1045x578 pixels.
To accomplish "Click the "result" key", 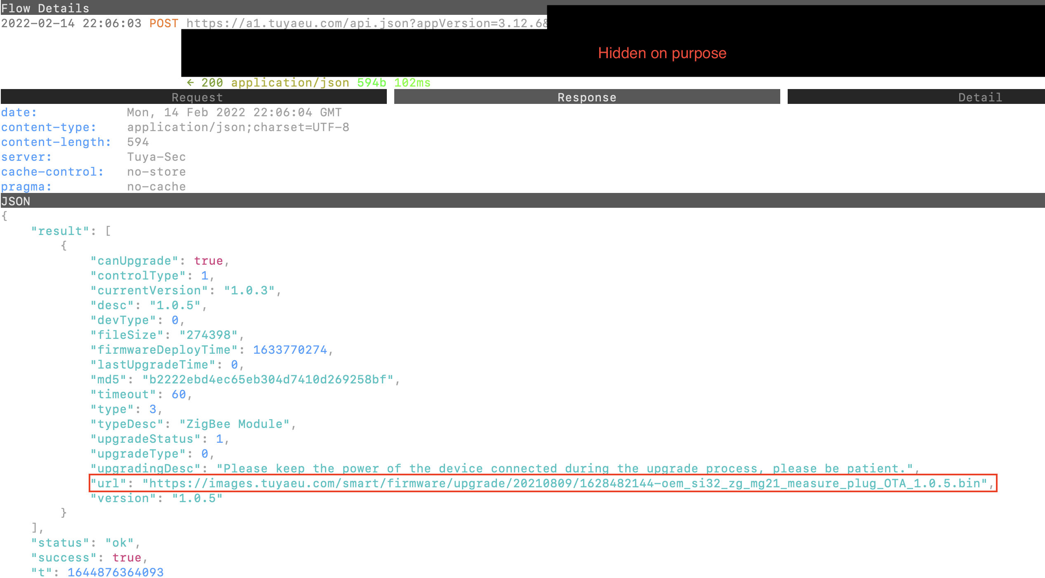I will pos(60,231).
